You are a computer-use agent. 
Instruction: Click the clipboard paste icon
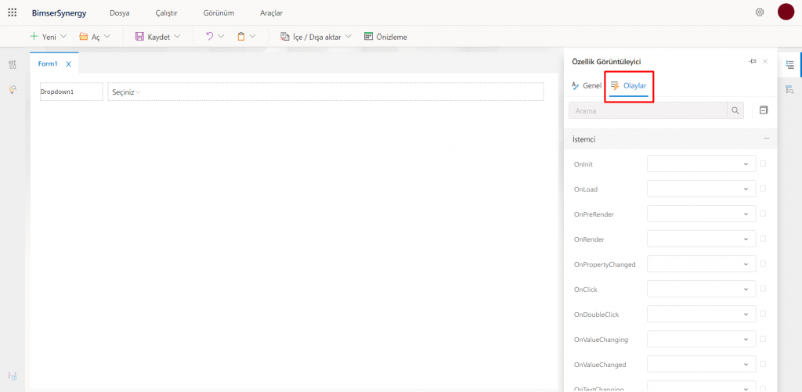241,37
